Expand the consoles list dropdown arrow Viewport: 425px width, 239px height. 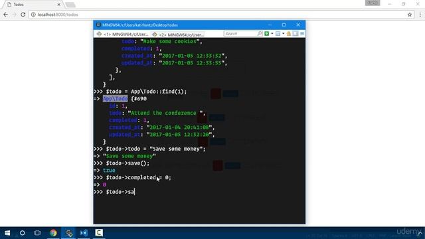point(284,34)
